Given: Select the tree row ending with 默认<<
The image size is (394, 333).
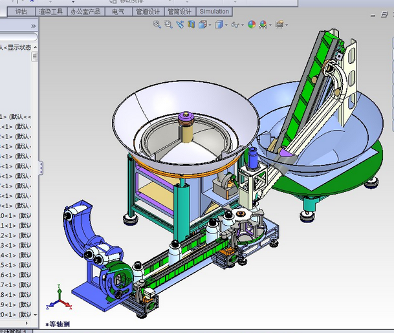Looking at the screenshot, I should coord(16,117).
